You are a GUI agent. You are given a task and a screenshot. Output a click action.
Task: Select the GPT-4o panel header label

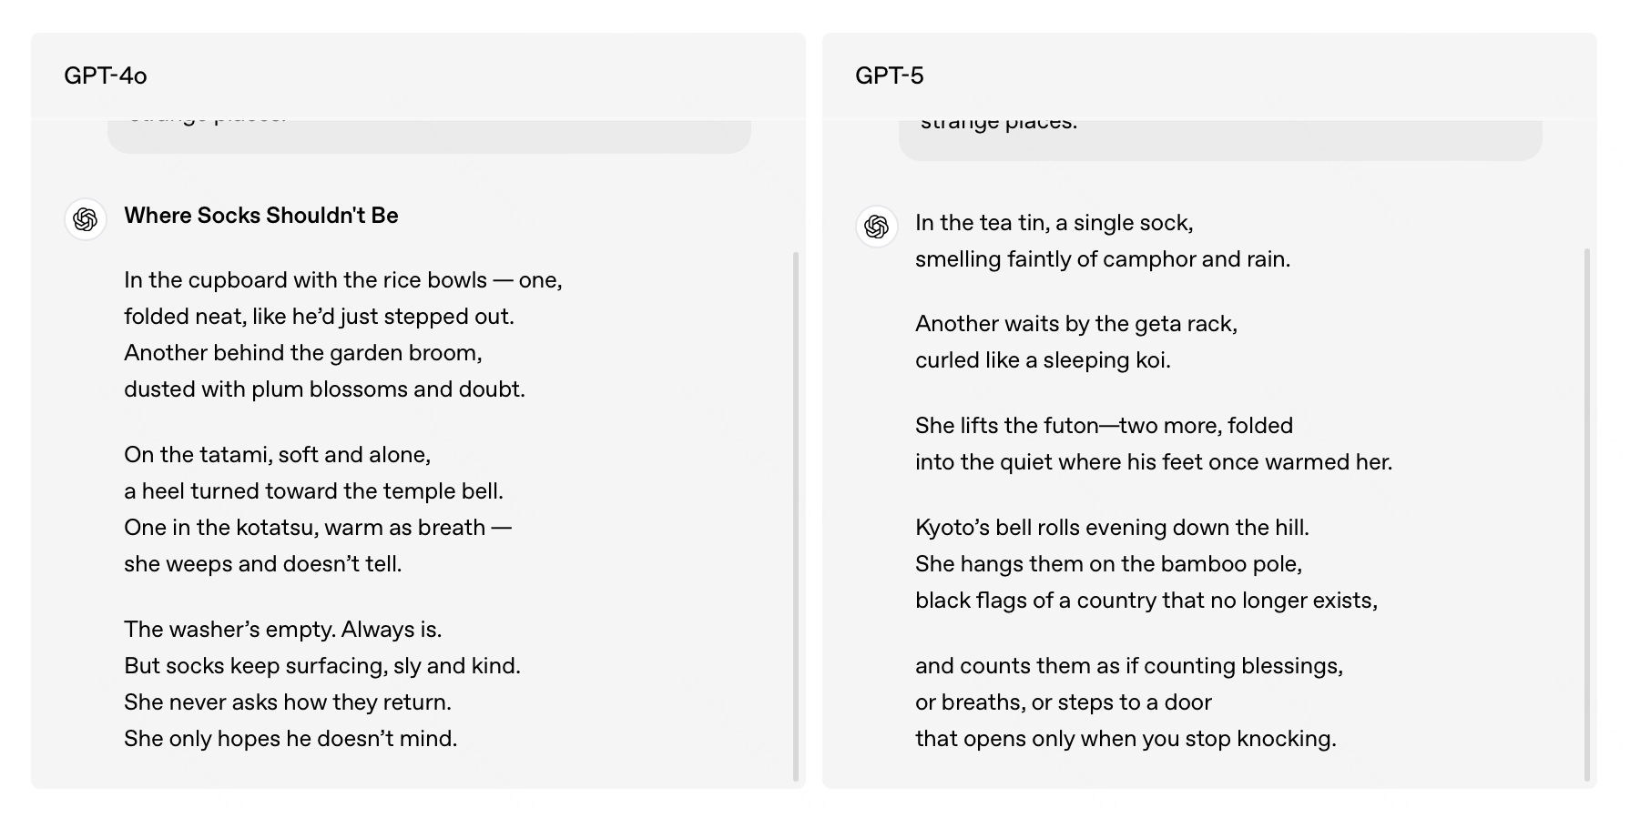(106, 76)
